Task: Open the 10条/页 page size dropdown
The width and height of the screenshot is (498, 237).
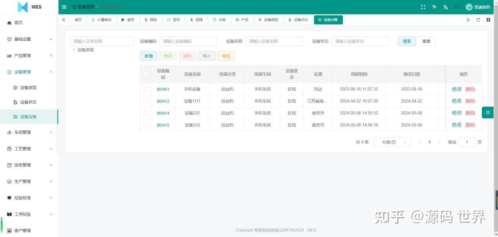Action: 392,142
